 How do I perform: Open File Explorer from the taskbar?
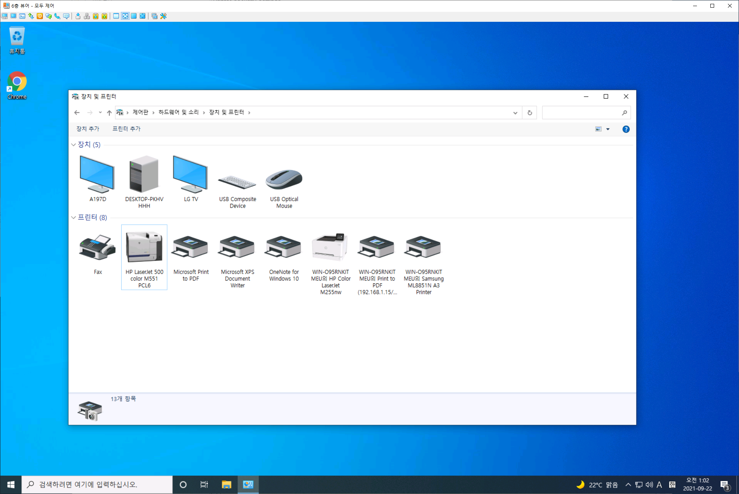point(226,485)
